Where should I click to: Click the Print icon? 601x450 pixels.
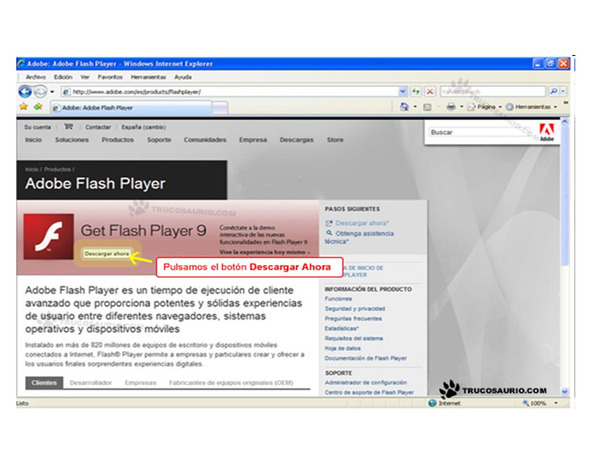pos(451,107)
